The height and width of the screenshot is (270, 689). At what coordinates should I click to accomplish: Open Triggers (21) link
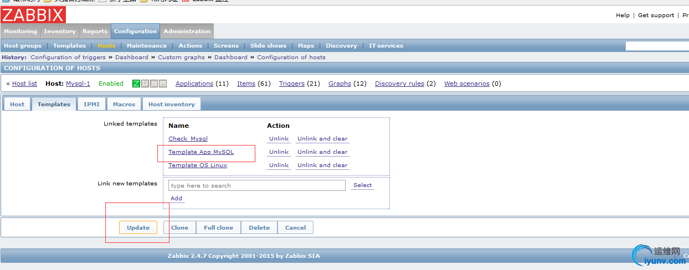(292, 84)
